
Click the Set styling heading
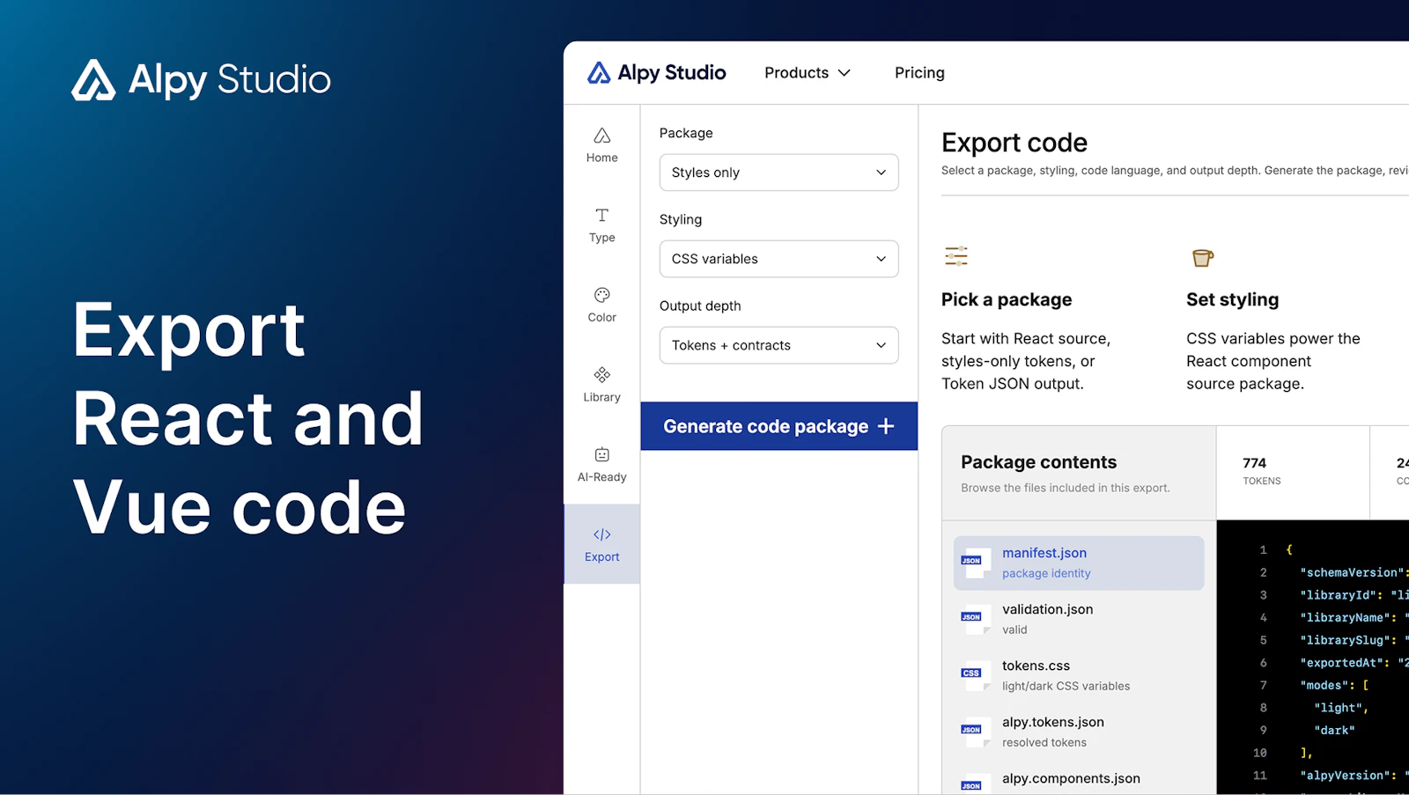pos(1232,299)
